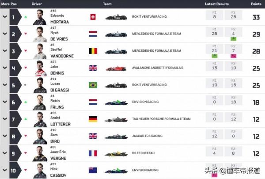Click the Latest Results column header

pos(216,4)
